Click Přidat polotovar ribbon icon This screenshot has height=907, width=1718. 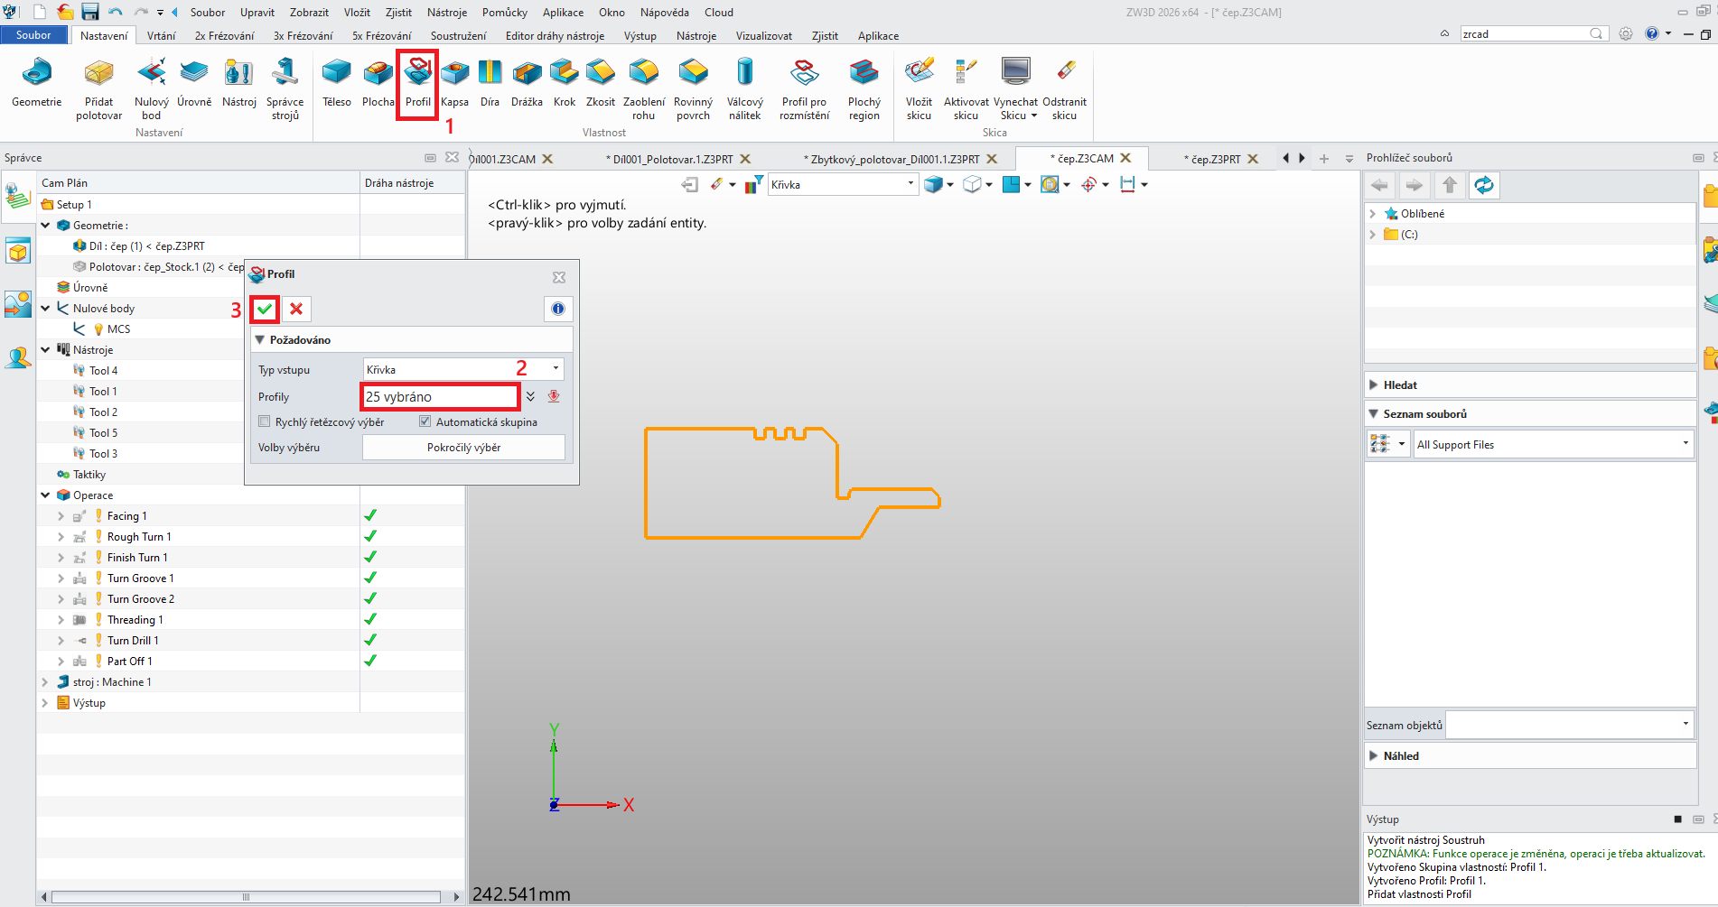(x=98, y=89)
